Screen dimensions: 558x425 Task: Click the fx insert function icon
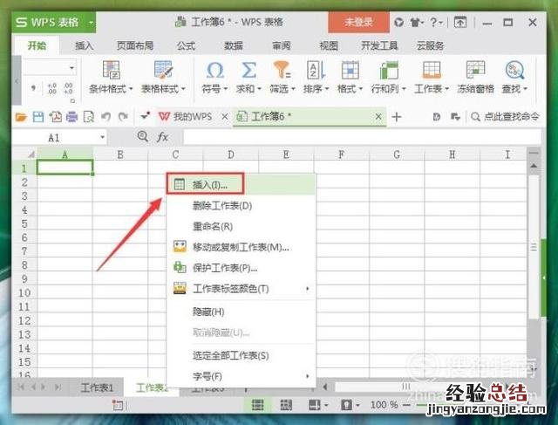tap(163, 137)
